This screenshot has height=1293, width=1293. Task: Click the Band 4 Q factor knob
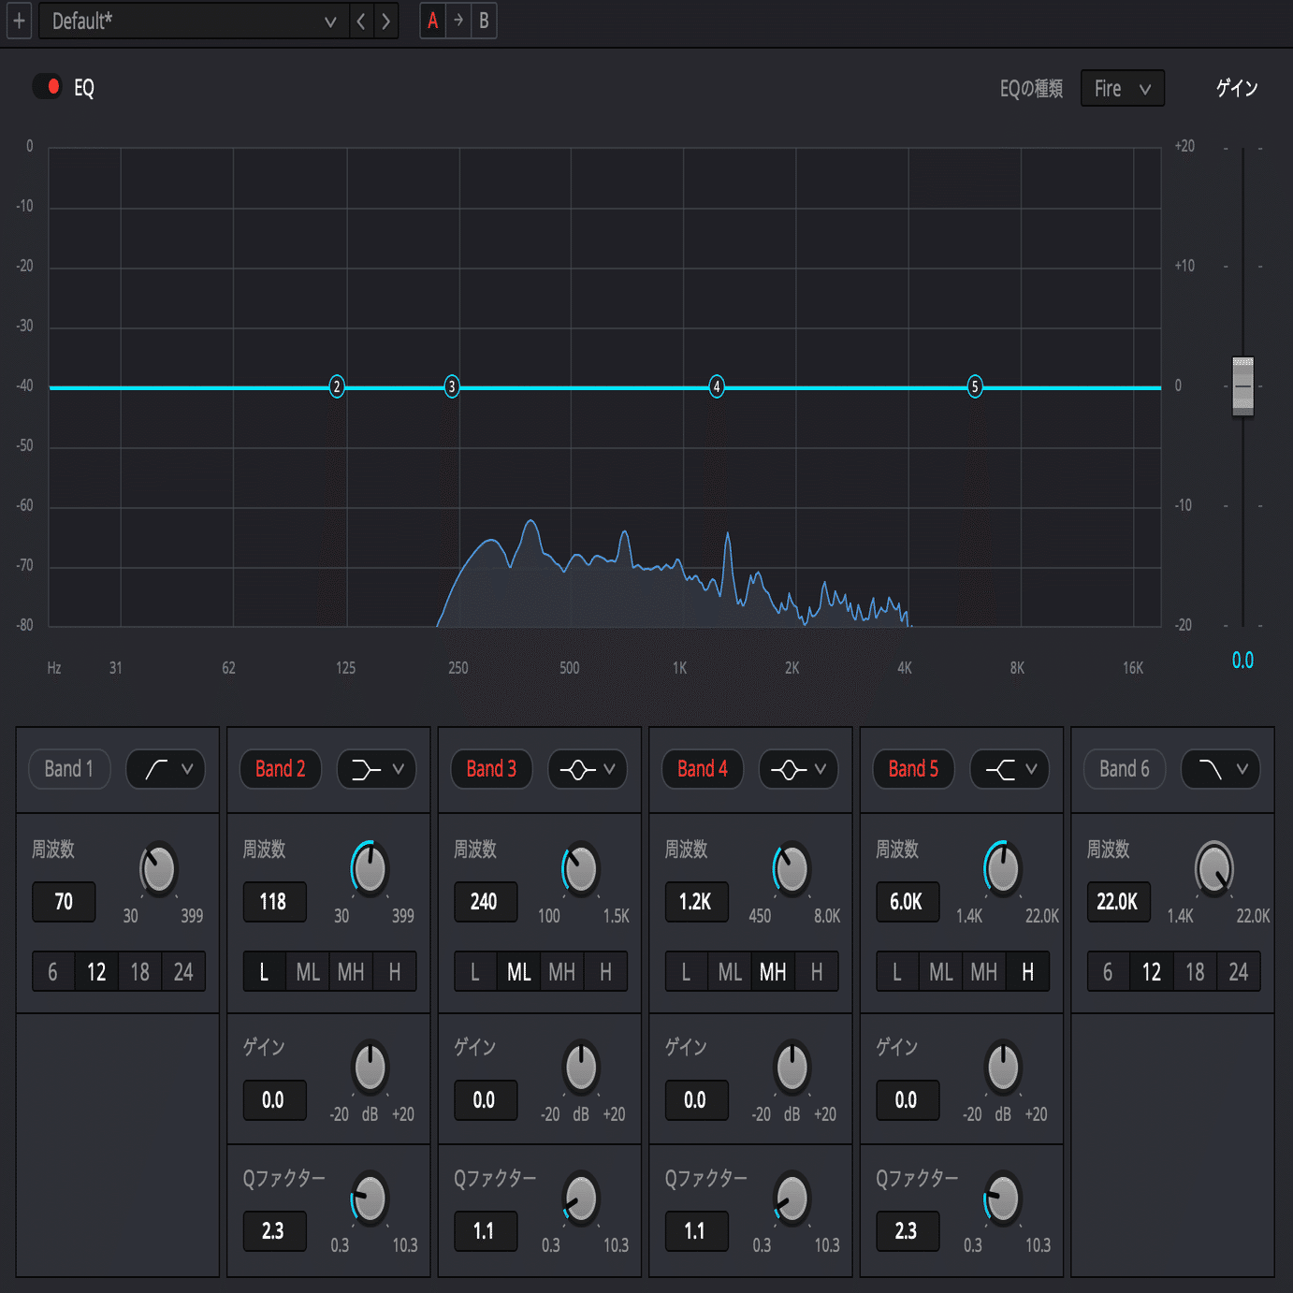(792, 1199)
